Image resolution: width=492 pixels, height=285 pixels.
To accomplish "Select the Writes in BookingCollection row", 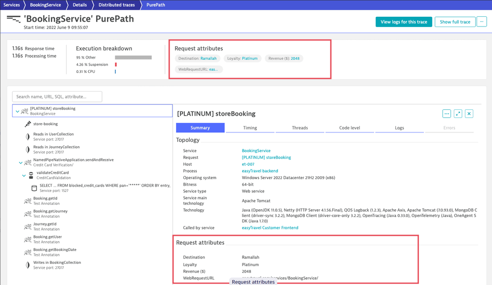I will point(93,265).
